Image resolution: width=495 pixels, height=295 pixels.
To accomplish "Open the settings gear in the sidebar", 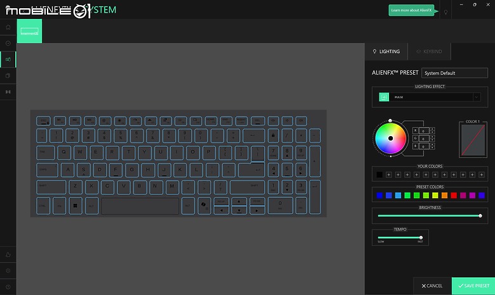I will [x=8, y=271].
